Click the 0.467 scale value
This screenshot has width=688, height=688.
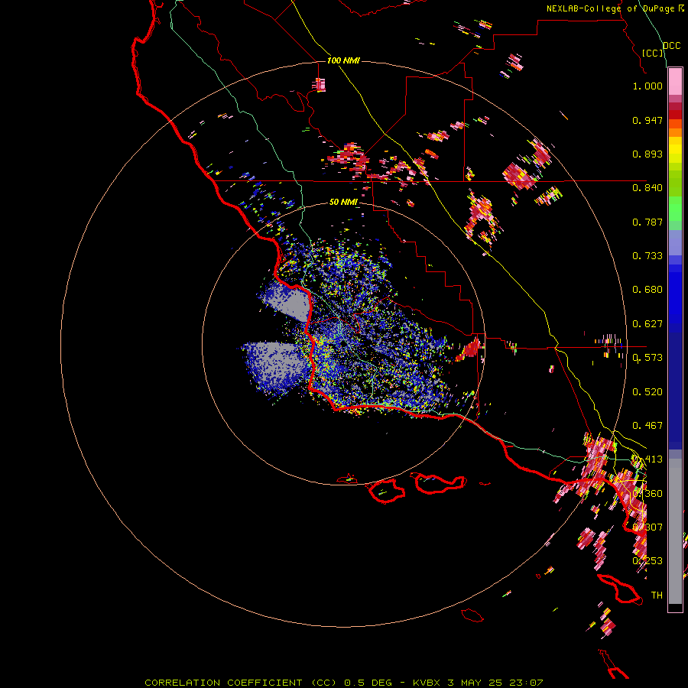click(647, 426)
